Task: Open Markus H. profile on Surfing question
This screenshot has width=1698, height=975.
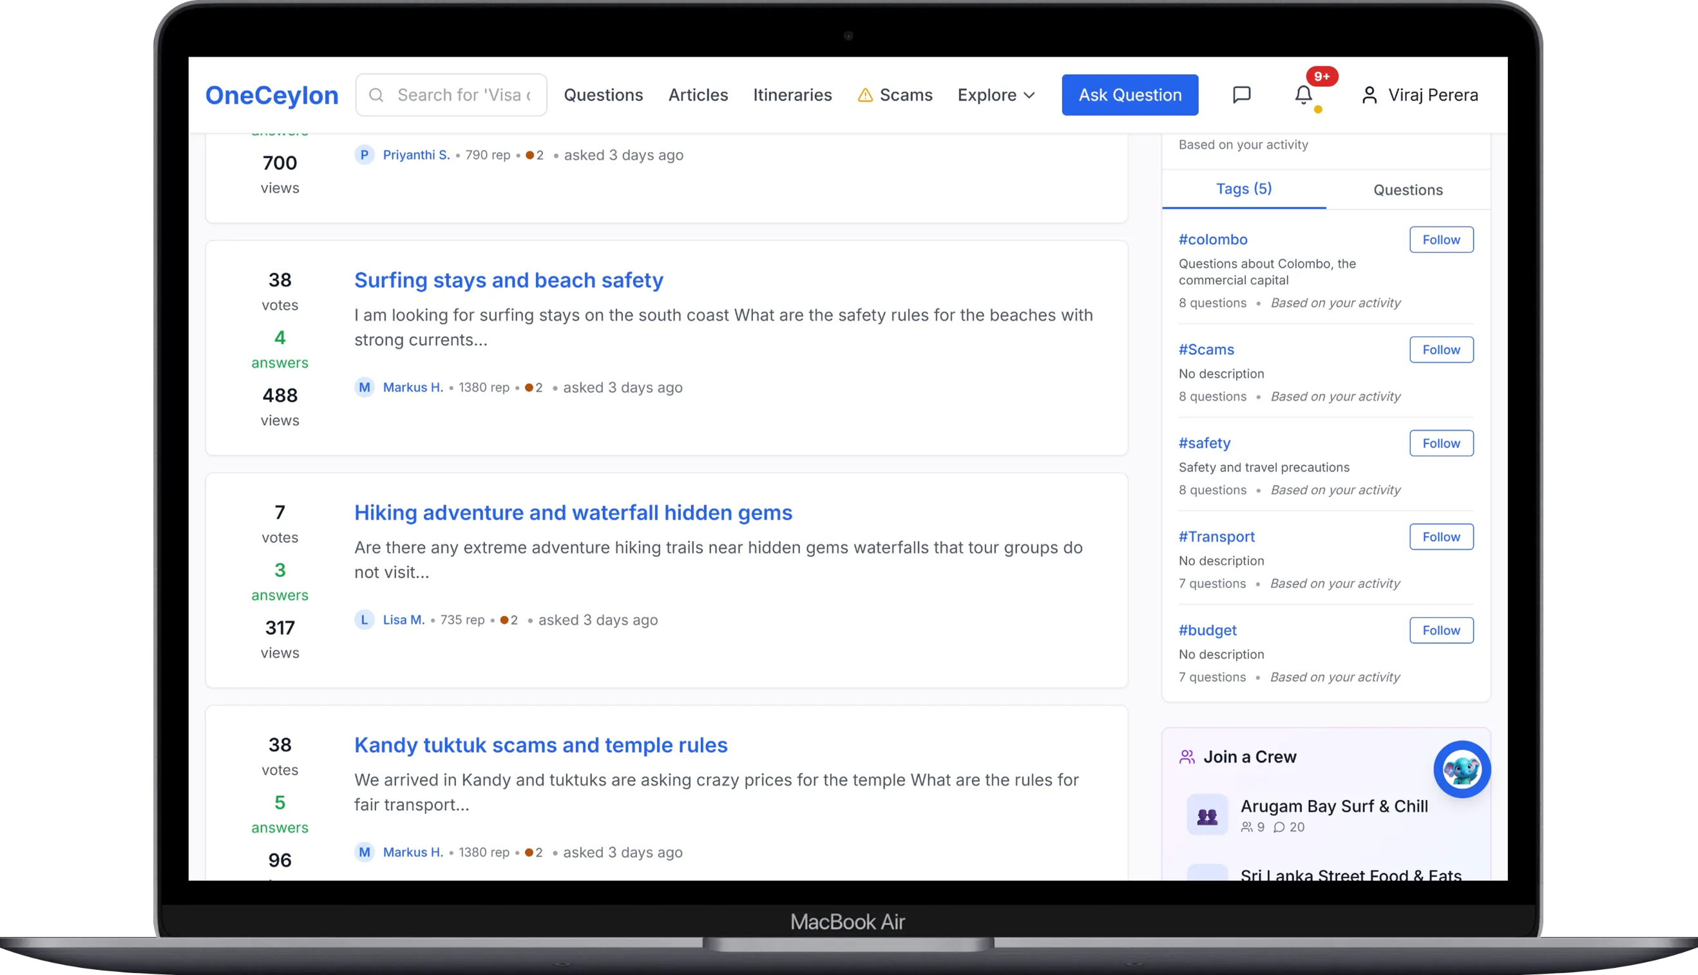Action: point(413,387)
